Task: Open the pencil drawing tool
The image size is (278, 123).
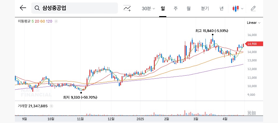Action: click(253, 8)
